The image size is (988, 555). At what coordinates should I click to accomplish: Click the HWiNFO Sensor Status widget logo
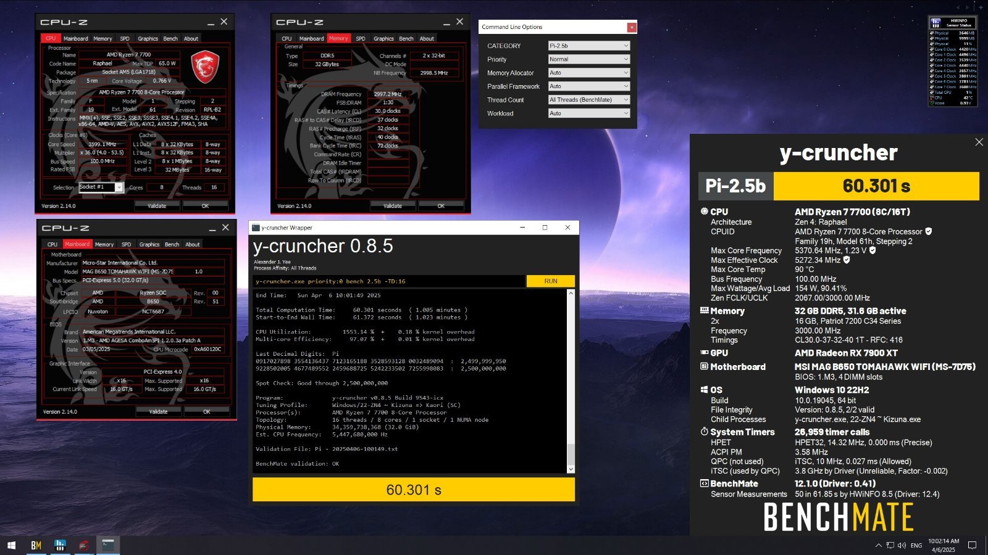(x=936, y=23)
